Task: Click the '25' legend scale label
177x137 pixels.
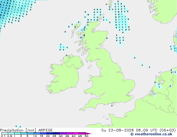Action: (x=54, y=136)
